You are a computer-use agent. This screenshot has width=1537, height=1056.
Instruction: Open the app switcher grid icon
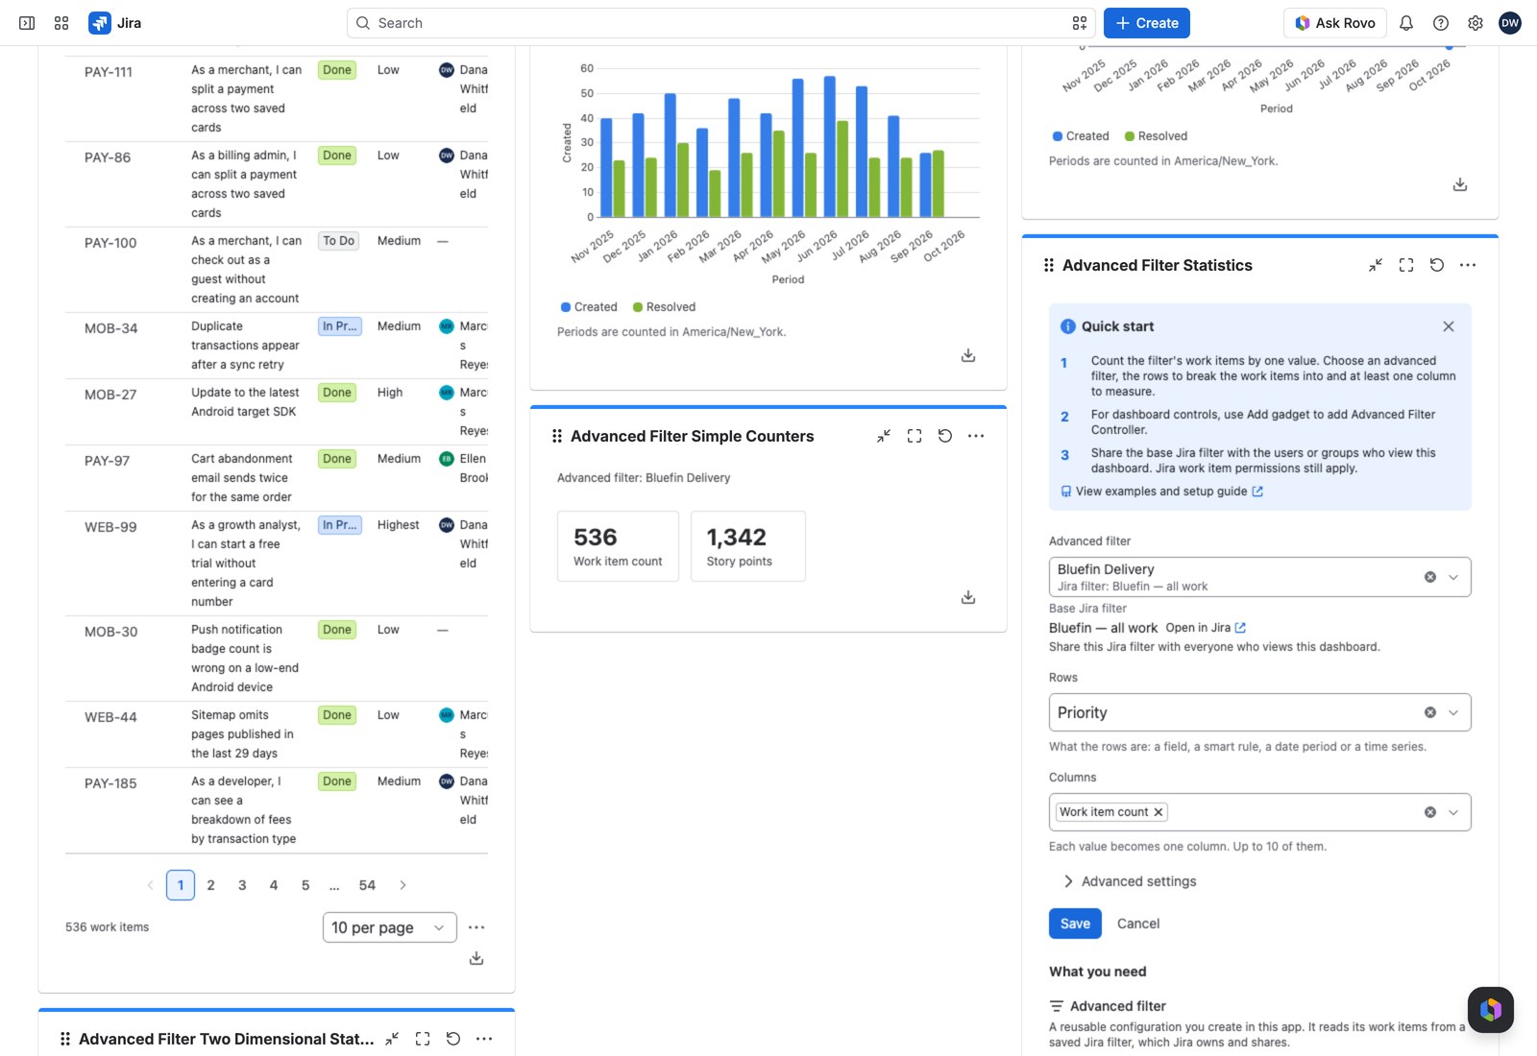[61, 23]
